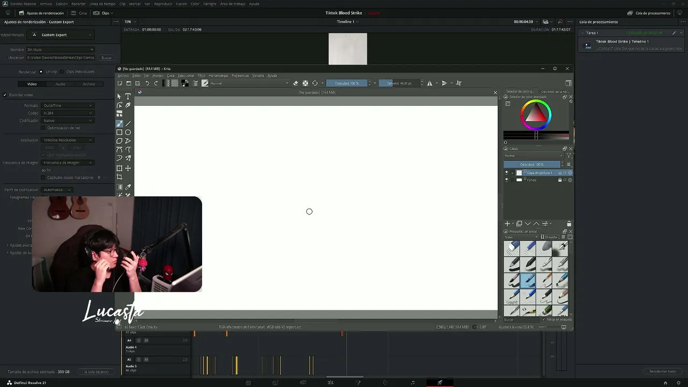Click the Cola de procesamiento button

pos(649,13)
